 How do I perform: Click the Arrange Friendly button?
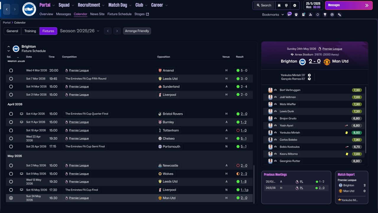(x=137, y=31)
